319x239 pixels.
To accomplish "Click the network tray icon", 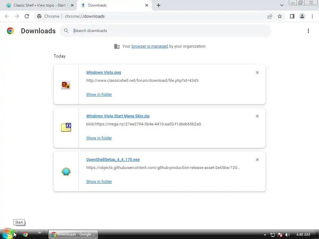I will [273, 235].
